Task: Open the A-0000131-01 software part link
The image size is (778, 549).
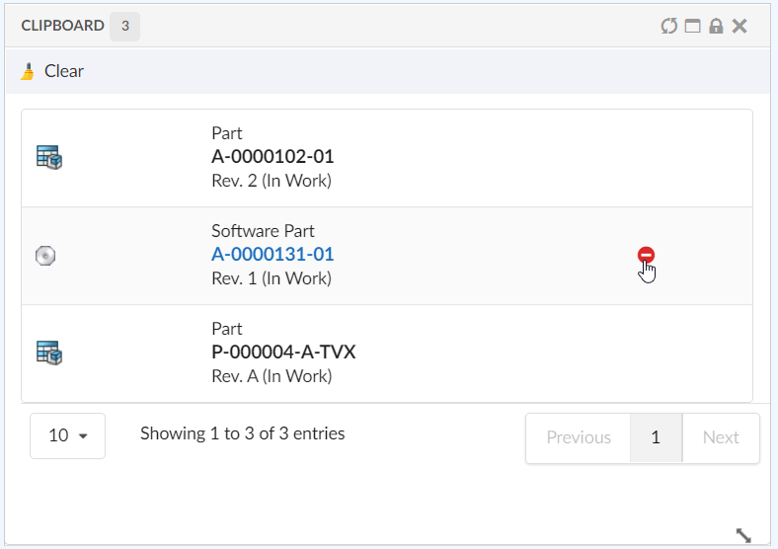Action: click(x=272, y=255)
